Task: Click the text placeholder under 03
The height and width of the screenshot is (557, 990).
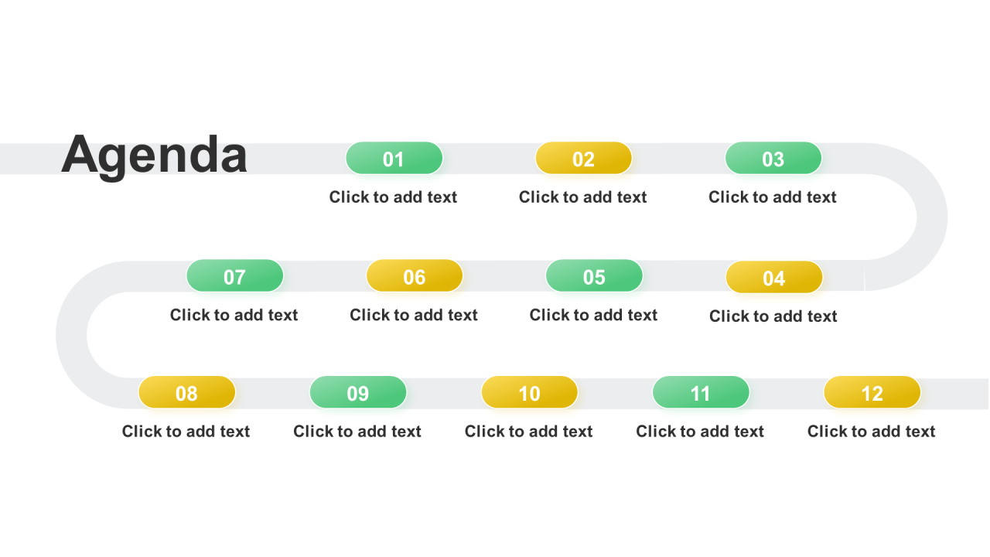Action: tap(773, 197)
